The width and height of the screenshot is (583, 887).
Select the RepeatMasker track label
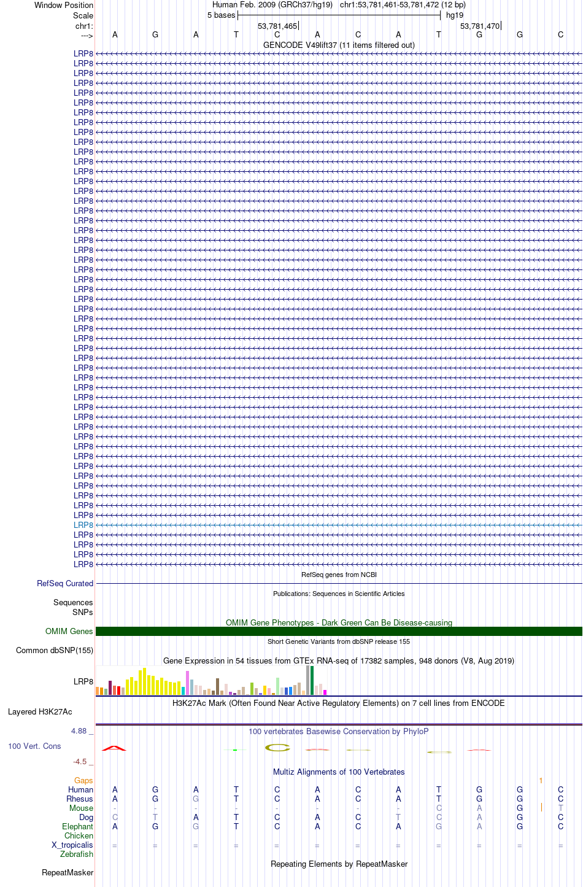68,872
